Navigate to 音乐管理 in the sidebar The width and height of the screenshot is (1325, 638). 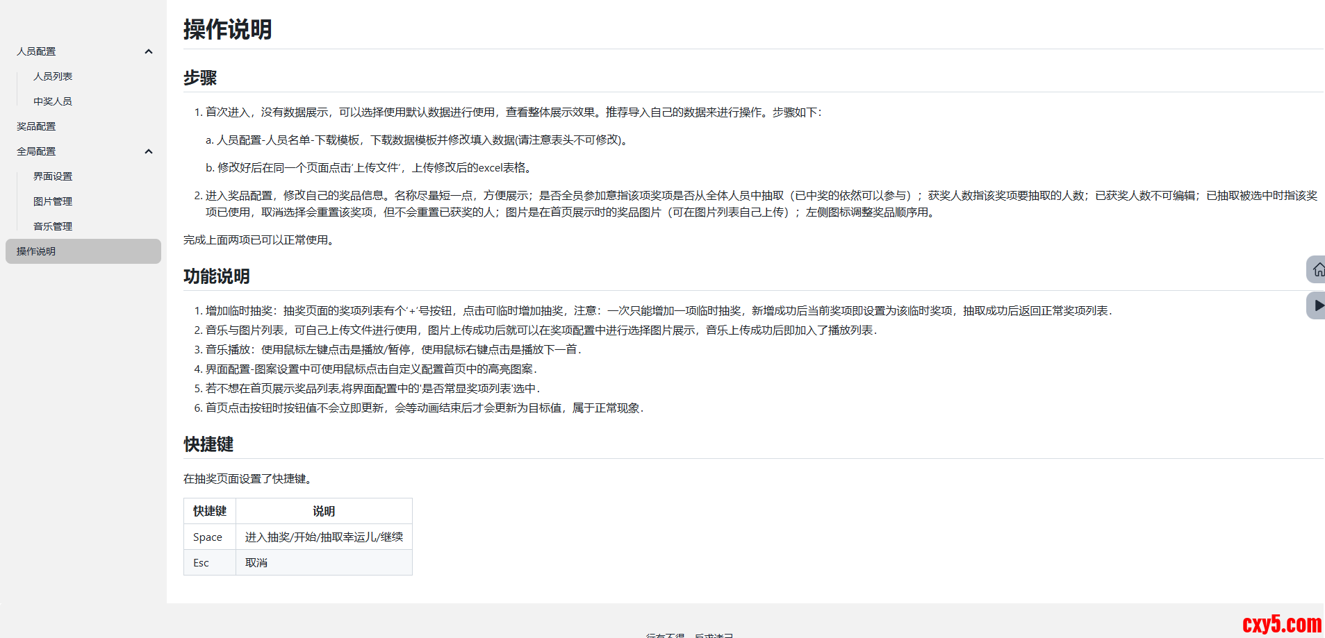pos(53,226)
